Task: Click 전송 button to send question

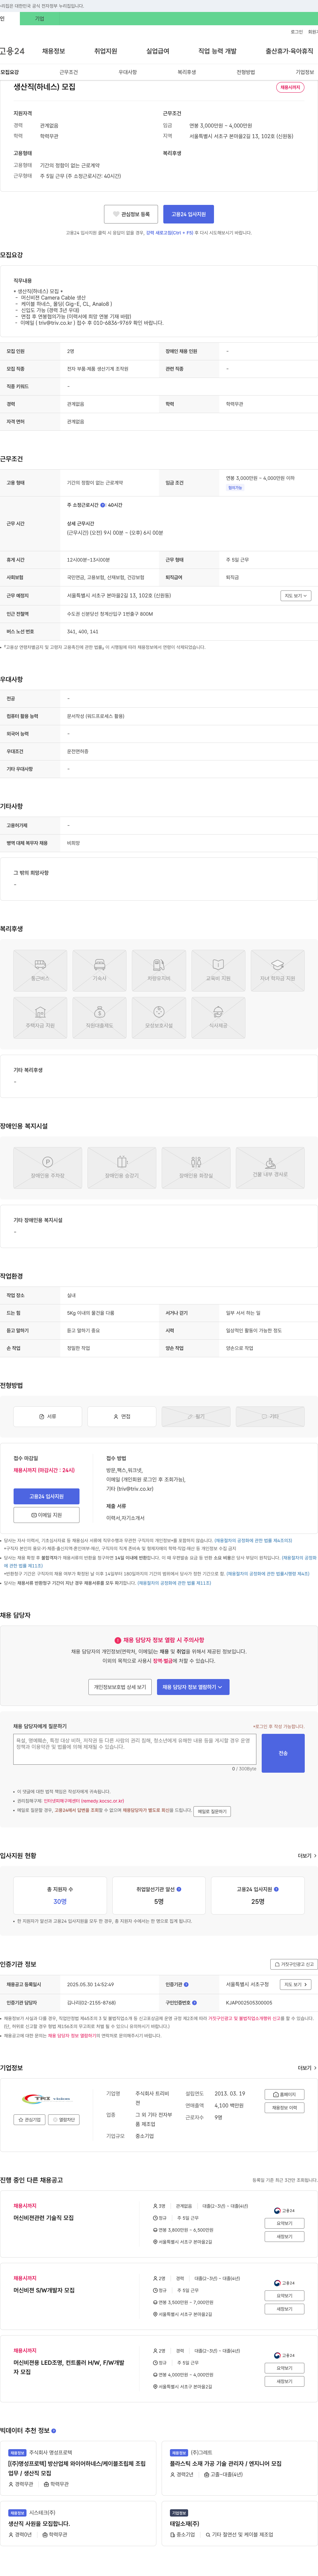Action: (x=283, y=1753)
